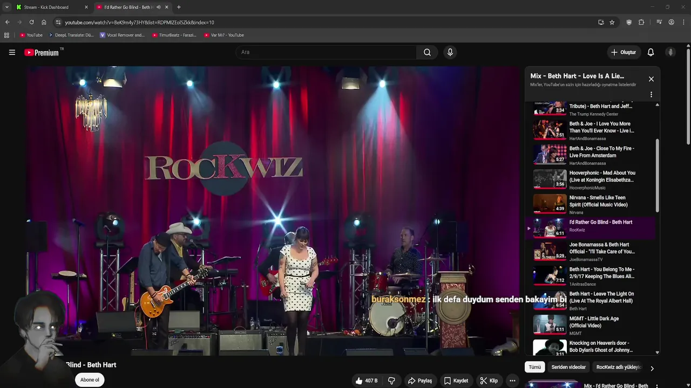View site information icon in address bar
This screenshot has width=691, height=388.
coord(58,22)
